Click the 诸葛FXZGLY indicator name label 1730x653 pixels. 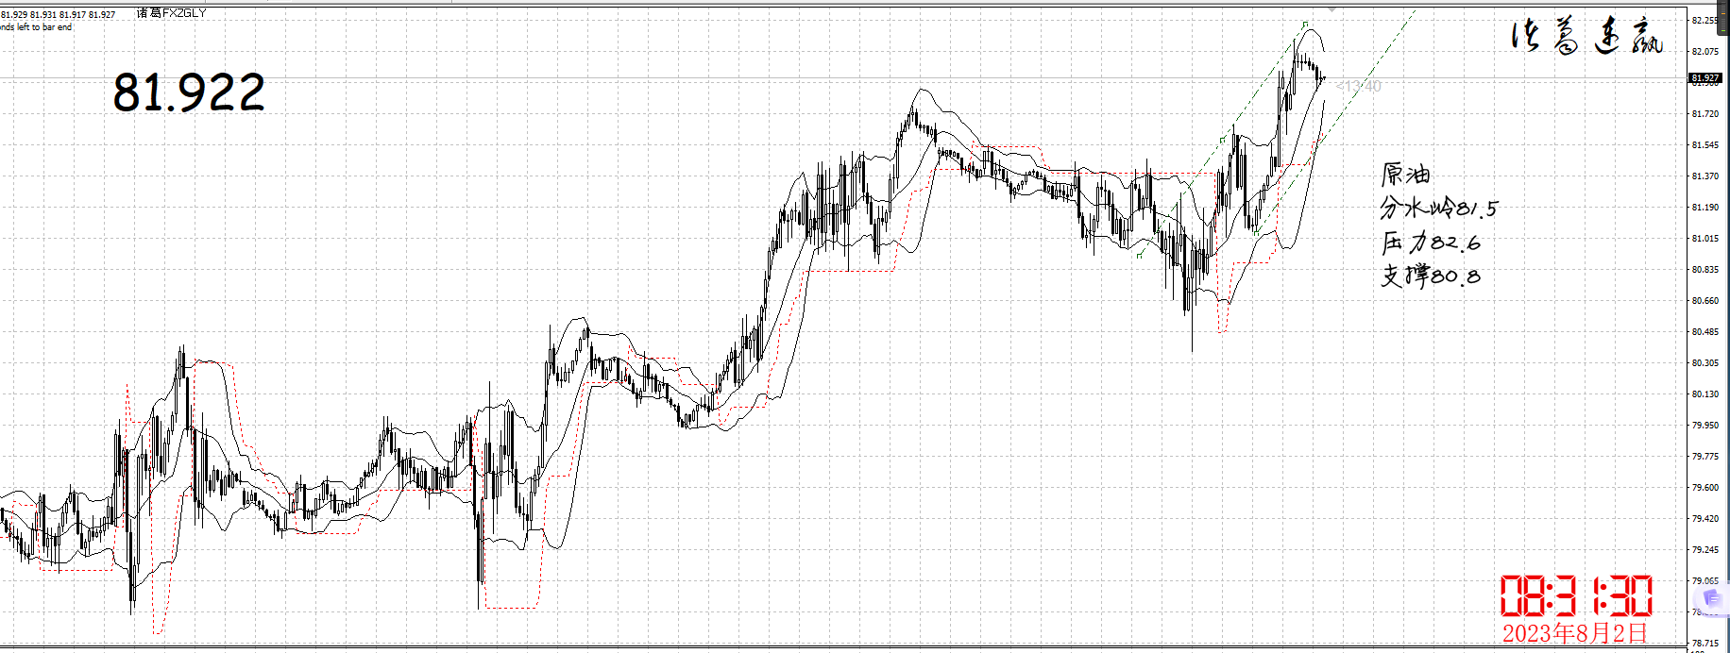(x=171, y=13)
